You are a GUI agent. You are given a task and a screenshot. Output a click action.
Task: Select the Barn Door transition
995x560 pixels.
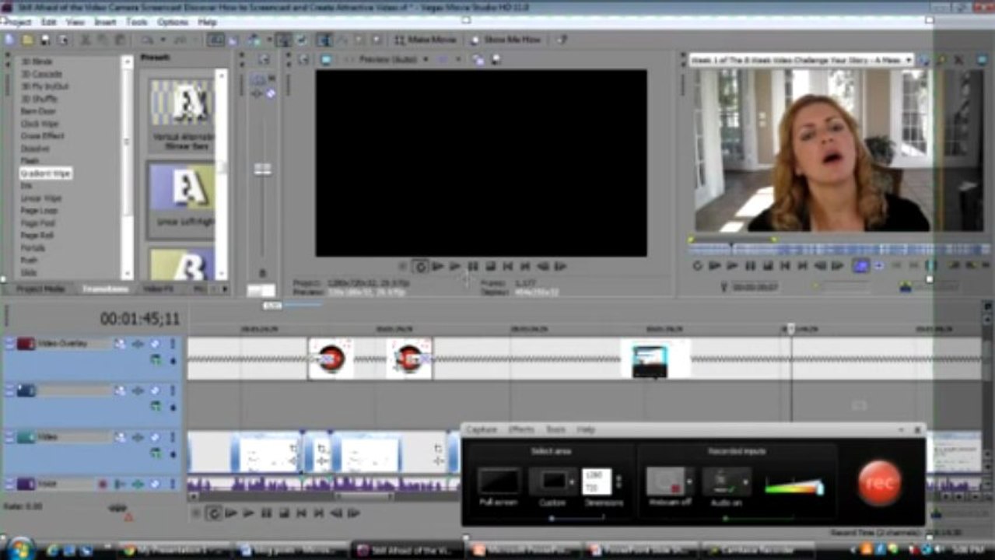click(x=37, y=111)
